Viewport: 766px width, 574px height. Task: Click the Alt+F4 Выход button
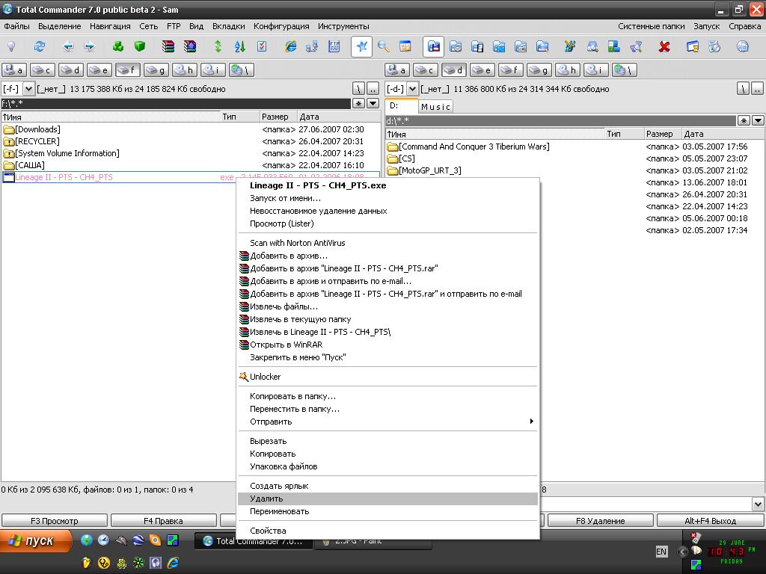click(711, 521)
